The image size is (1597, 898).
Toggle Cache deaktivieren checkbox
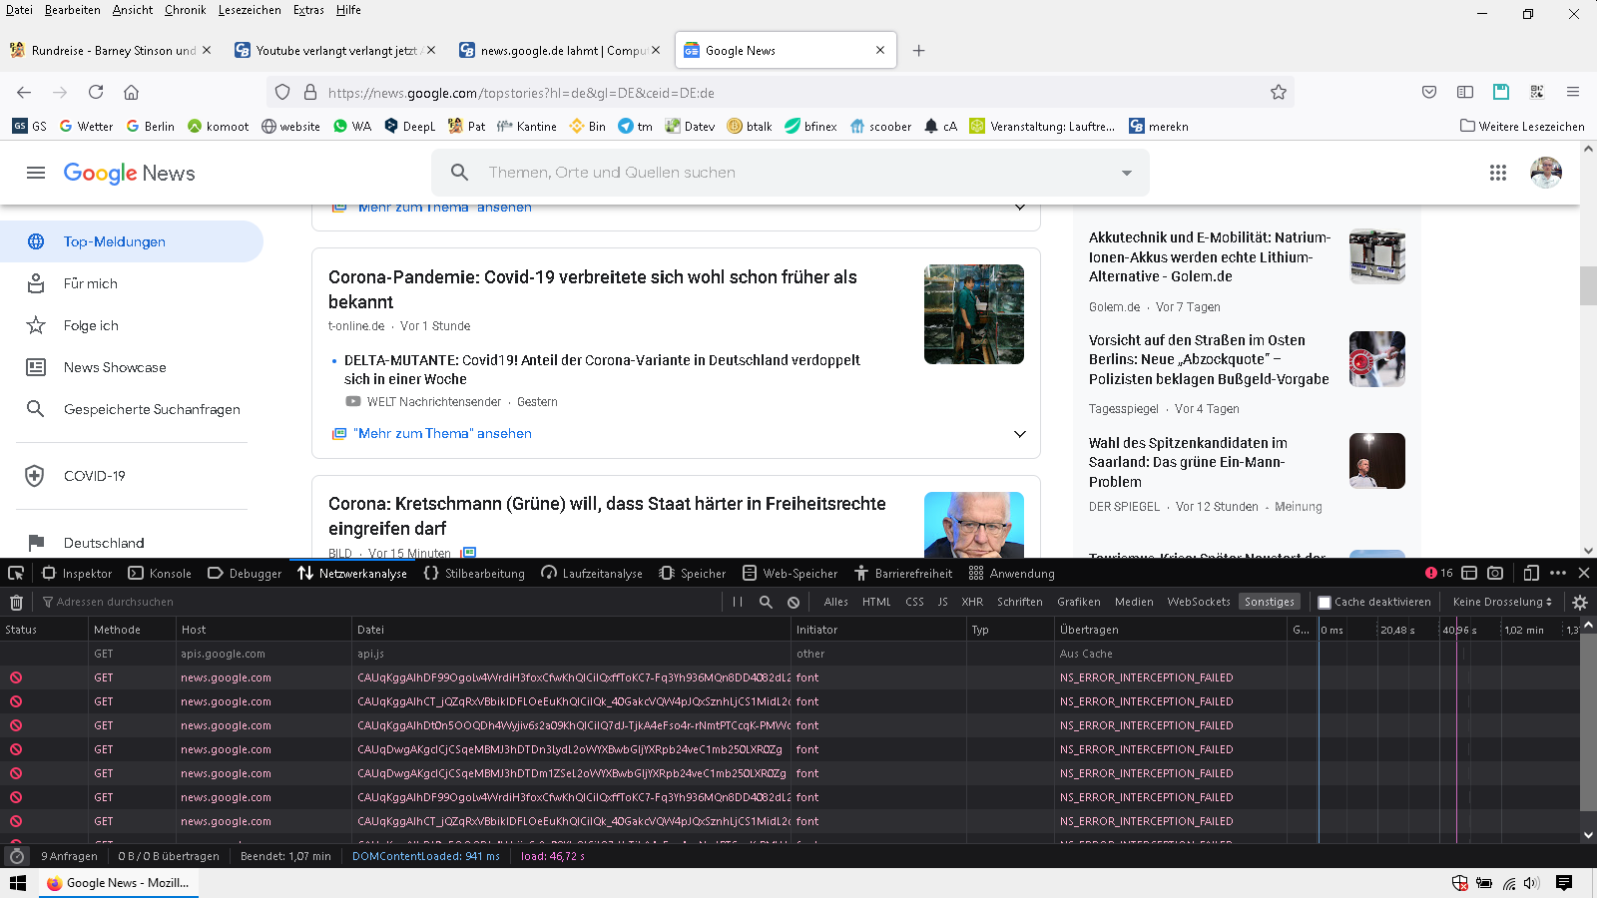[x=1325, y=602]
